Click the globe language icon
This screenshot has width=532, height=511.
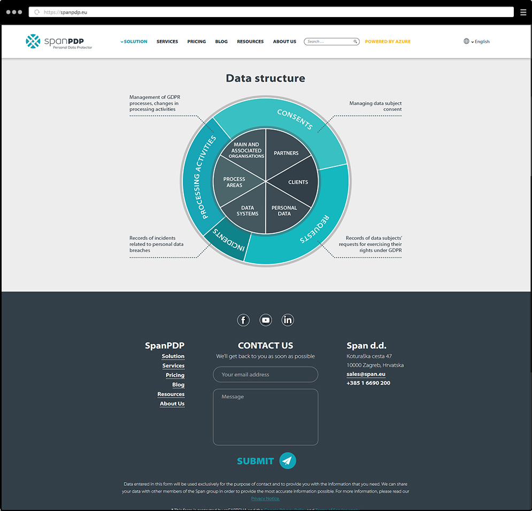[x=466, y=41]
